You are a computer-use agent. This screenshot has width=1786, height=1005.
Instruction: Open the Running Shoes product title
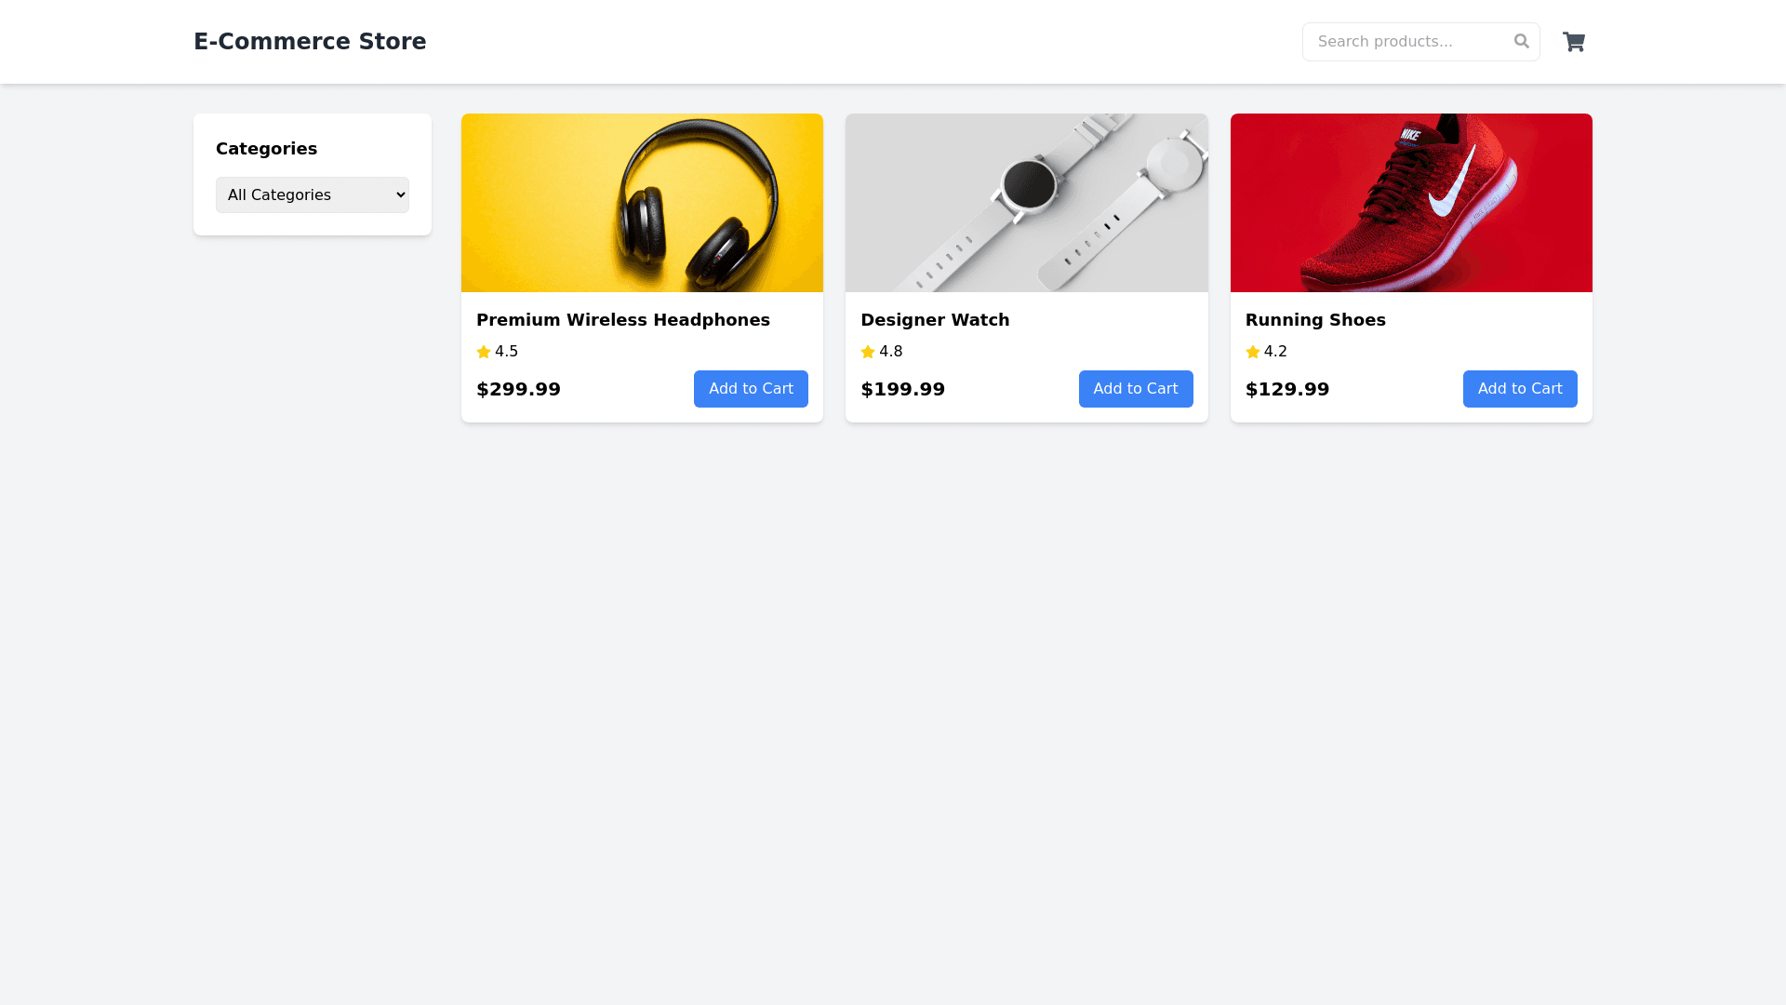(1315, 320)
